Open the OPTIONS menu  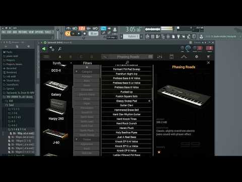(x=39, y=32)
